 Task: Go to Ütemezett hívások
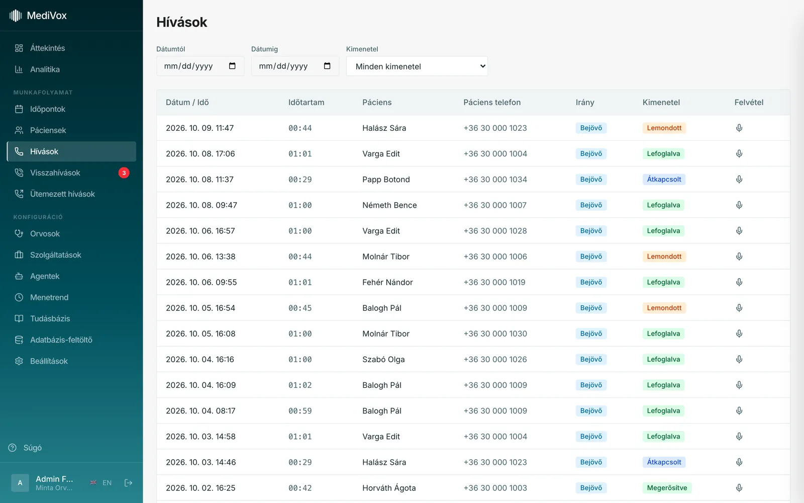pos(71,194)
